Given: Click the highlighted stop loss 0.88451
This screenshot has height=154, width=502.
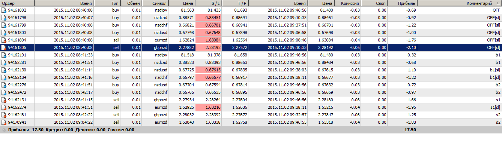Looking at the screenshot, I should tap(209, 18).
